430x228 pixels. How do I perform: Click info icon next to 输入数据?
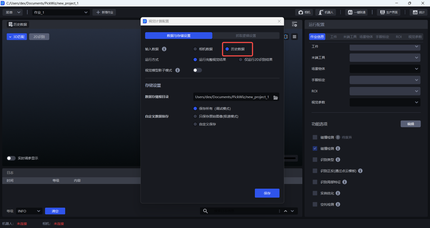point(164,49)
